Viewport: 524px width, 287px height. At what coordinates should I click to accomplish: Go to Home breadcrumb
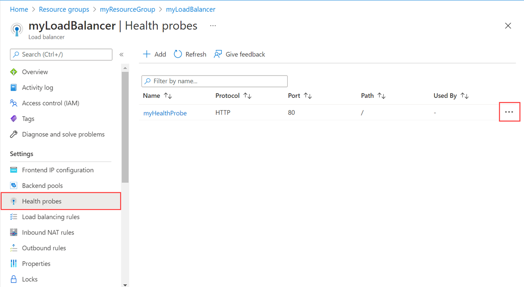pyautogui.click(x=19, y=9)
